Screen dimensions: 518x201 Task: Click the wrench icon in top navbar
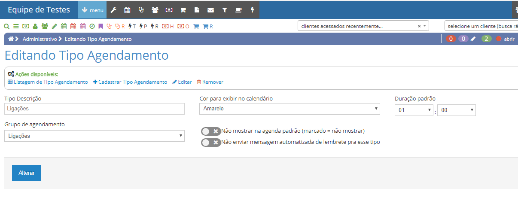click(113, 10)
